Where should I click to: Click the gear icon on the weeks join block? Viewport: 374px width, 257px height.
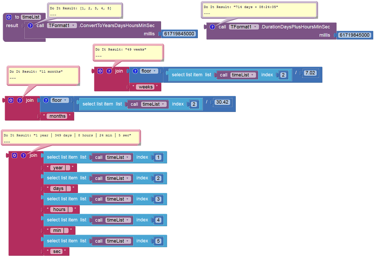pos(100,71)
